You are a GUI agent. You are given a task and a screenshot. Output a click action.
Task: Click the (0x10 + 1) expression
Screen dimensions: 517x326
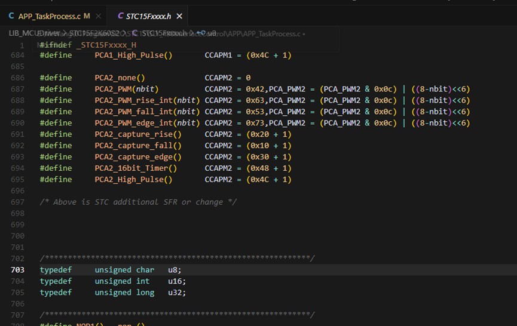pos(269,146)
